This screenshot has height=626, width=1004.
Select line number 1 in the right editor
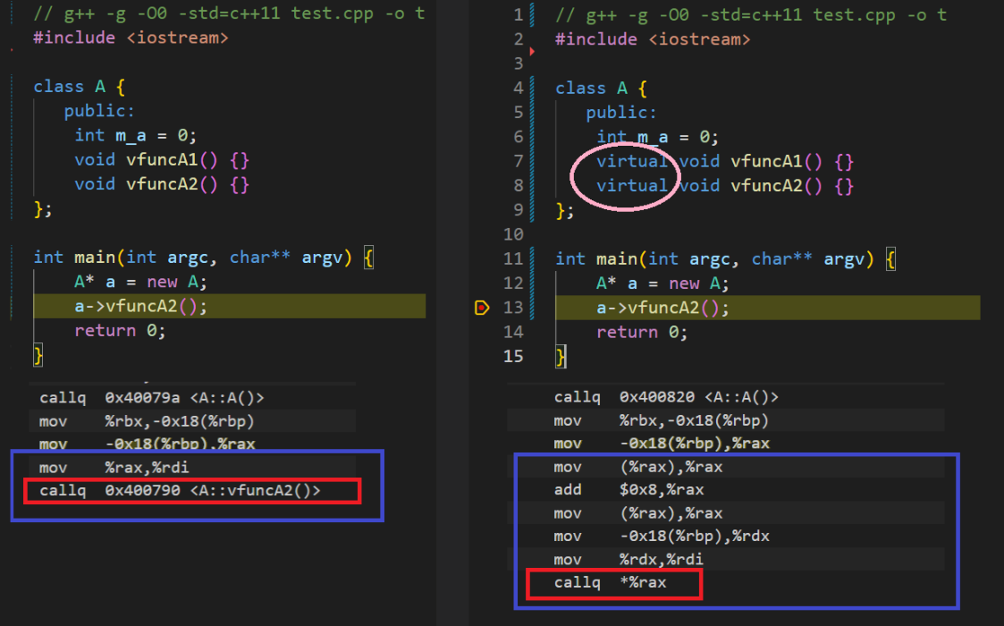click(x=518, y=14)
